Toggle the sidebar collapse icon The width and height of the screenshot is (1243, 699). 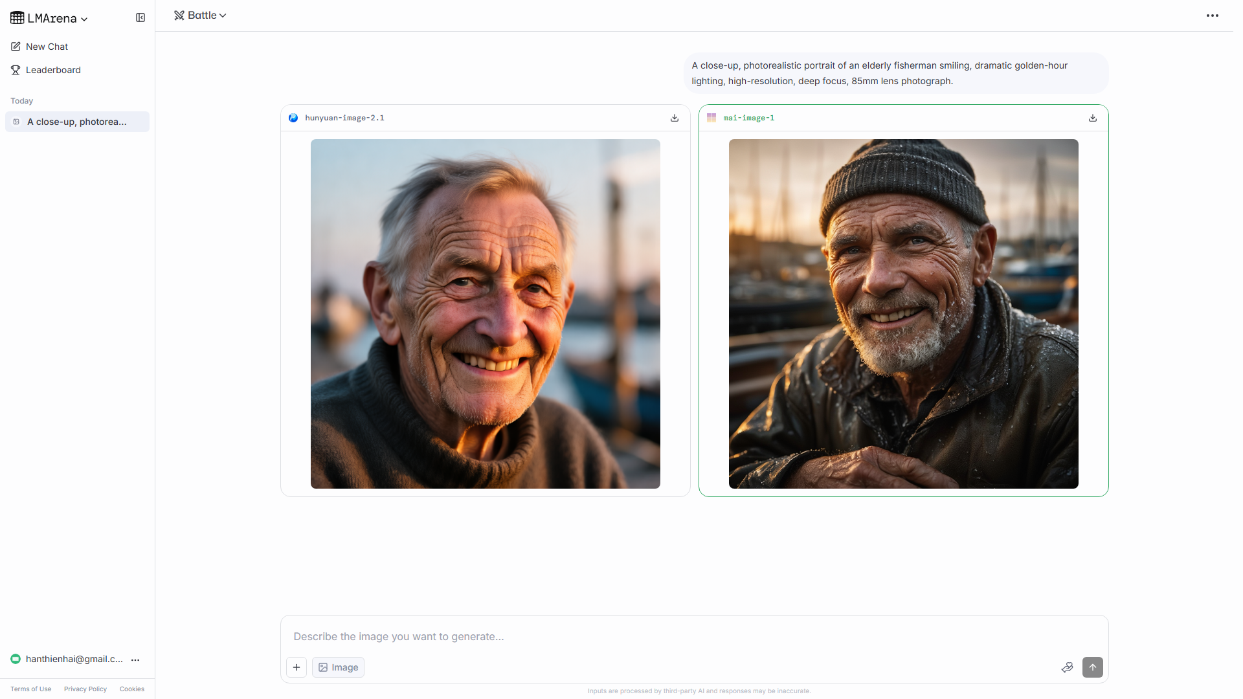(x=140, y=17)
